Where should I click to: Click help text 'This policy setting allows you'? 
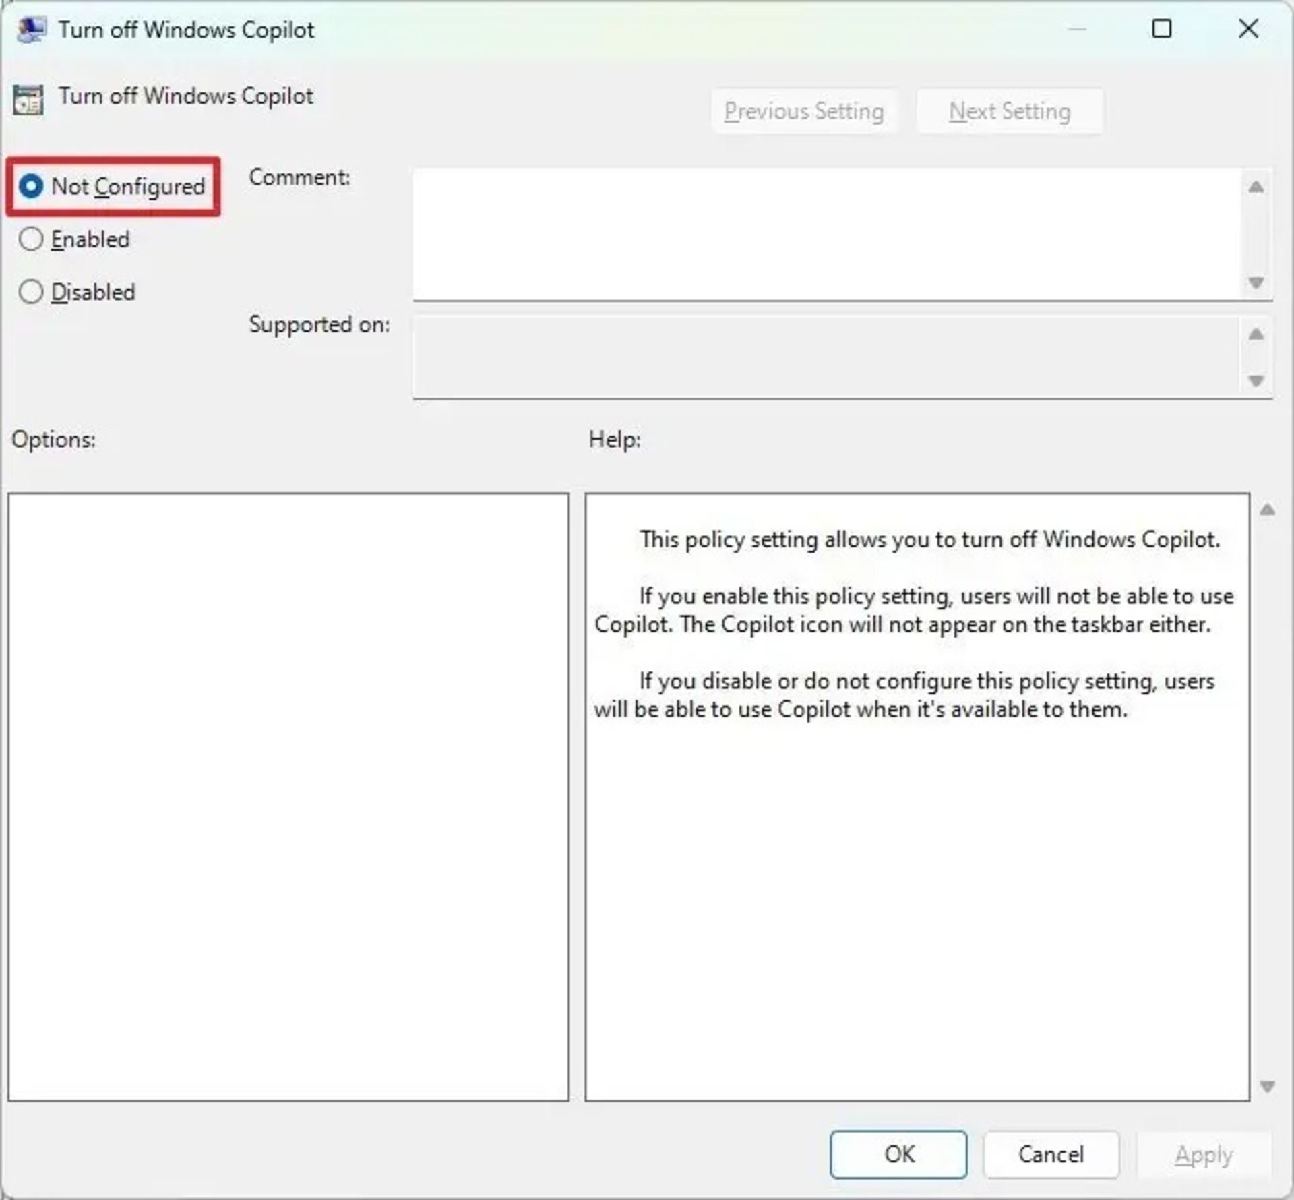click(930, 539)
